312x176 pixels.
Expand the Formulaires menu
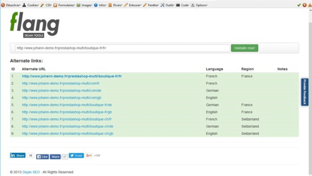(64, 5)
